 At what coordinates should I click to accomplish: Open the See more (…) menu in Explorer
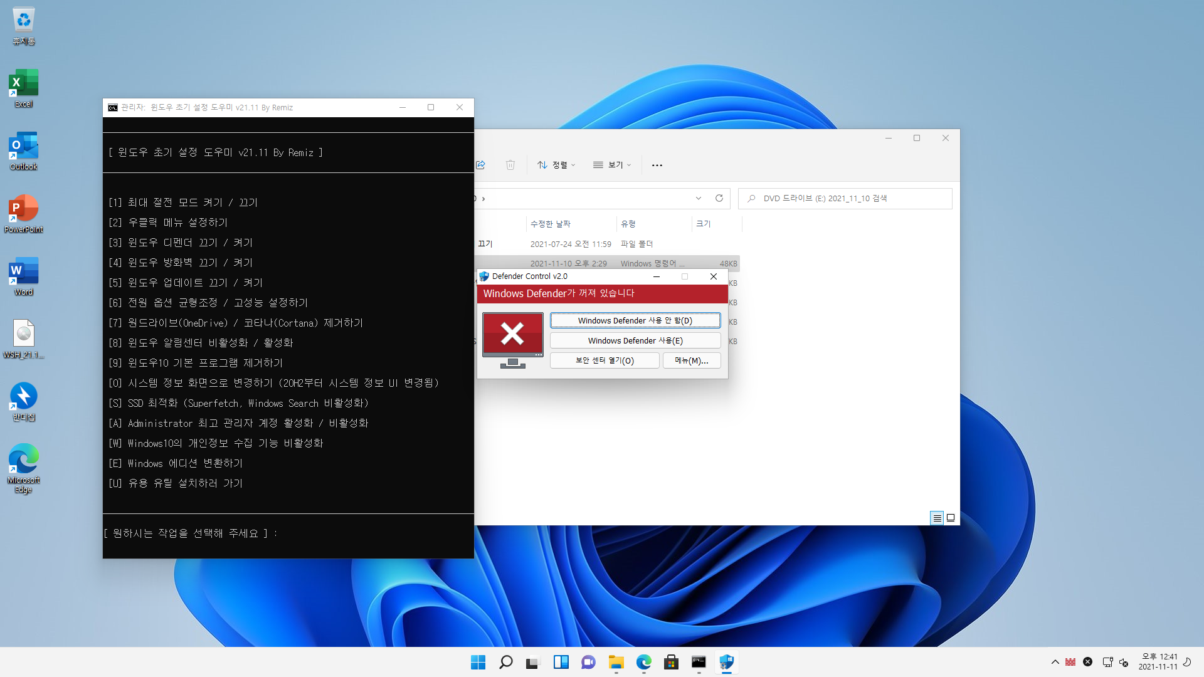click(657, 165)
